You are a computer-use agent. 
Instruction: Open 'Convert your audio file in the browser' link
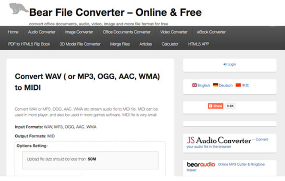(227, 143)
